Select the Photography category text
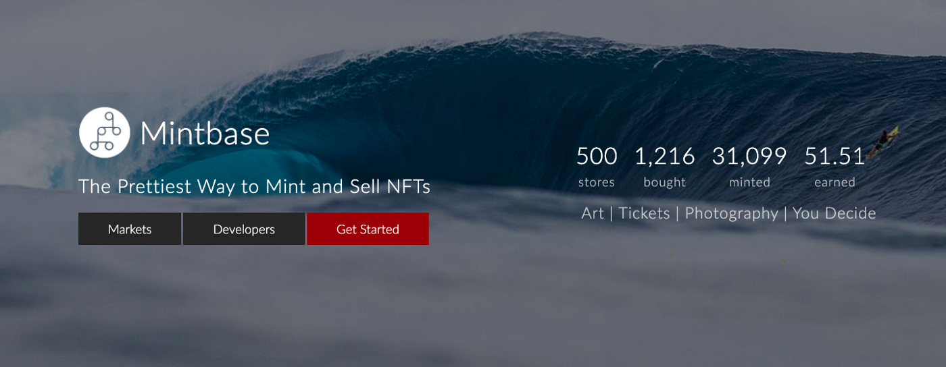This screenshot has height=367, width=946. (731, 214)
